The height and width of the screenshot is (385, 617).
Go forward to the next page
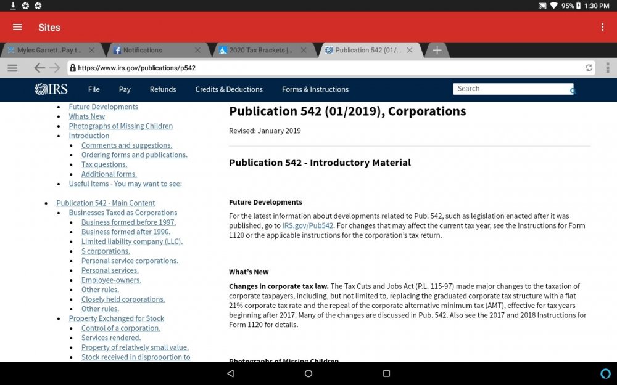point(55,68)
